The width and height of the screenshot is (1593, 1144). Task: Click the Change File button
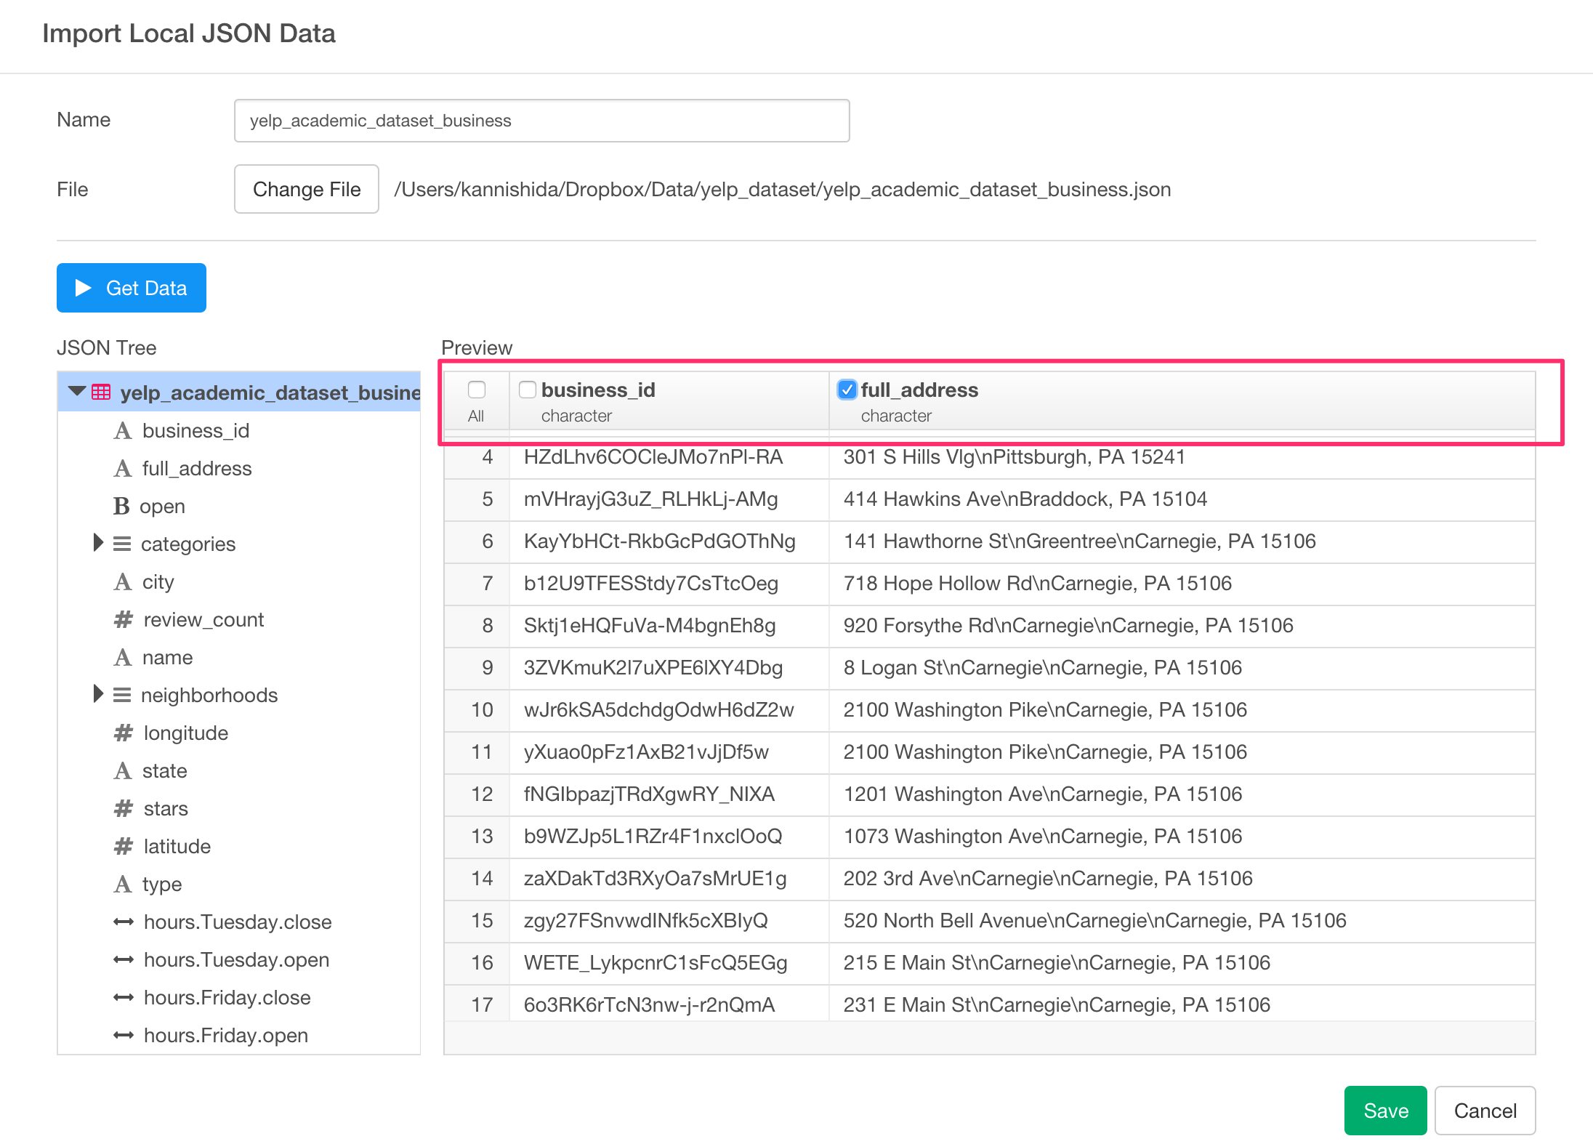(306, 189)
